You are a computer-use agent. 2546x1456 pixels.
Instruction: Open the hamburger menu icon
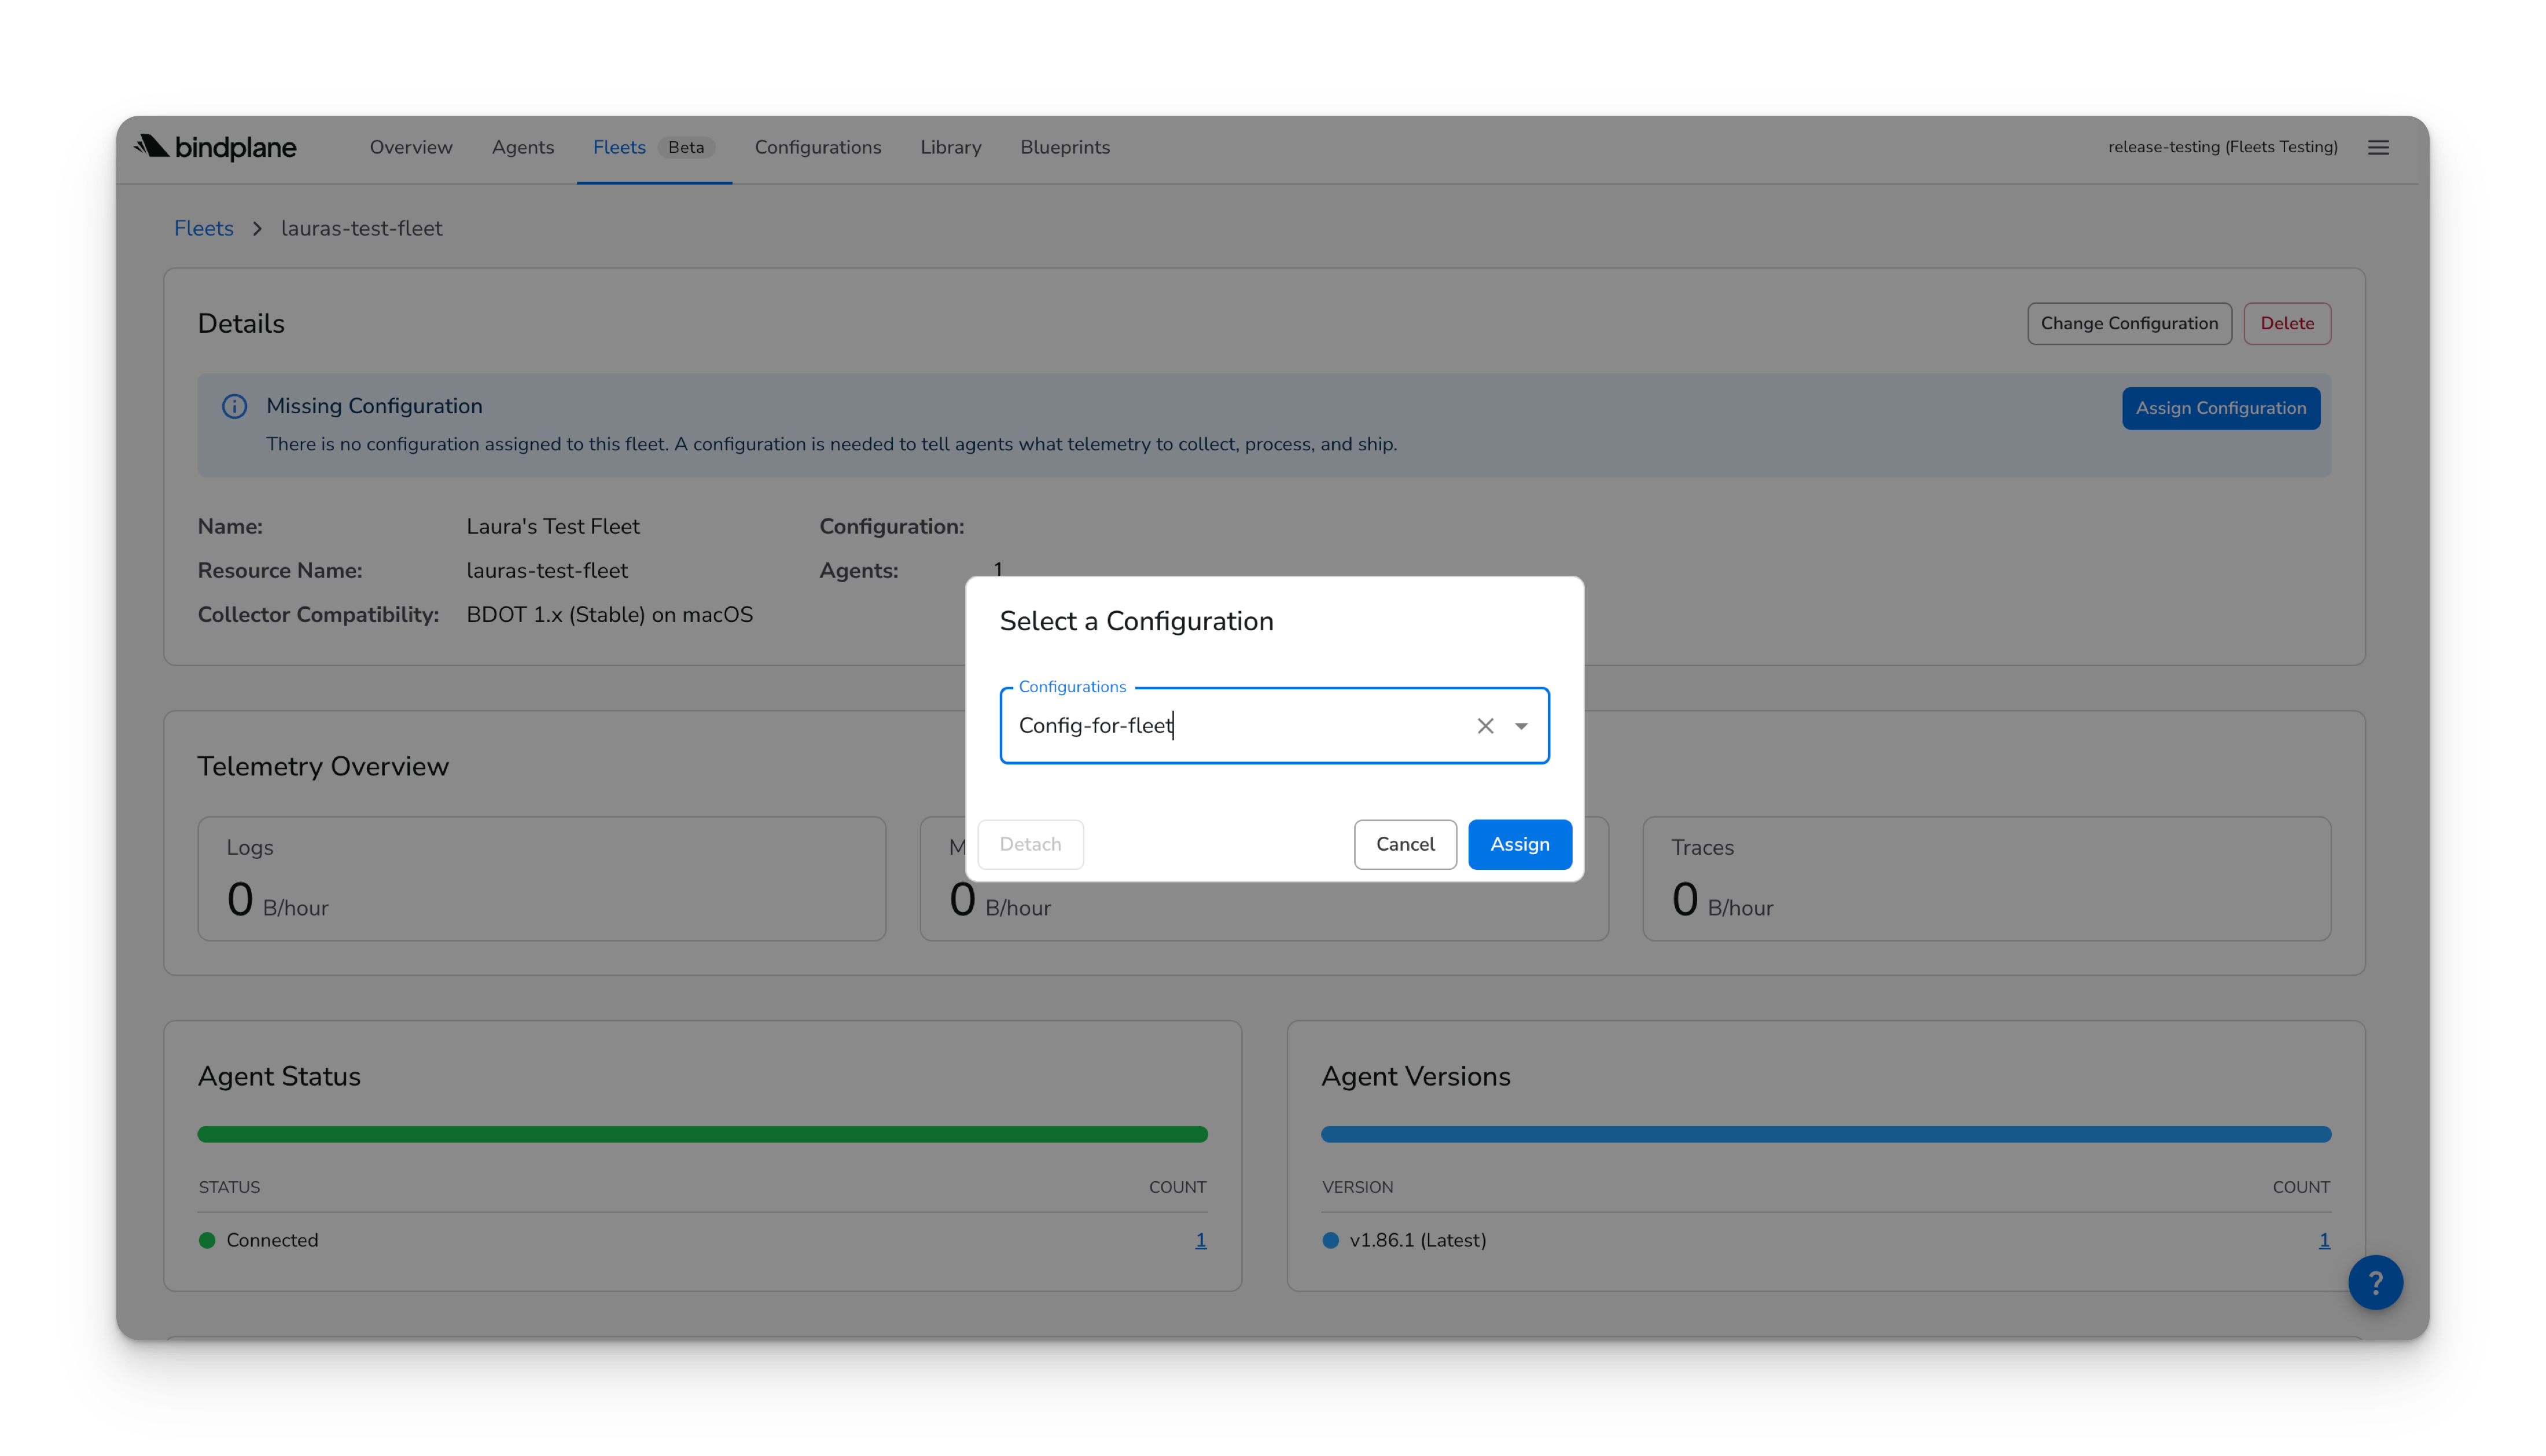click(x=2378, y=147)
